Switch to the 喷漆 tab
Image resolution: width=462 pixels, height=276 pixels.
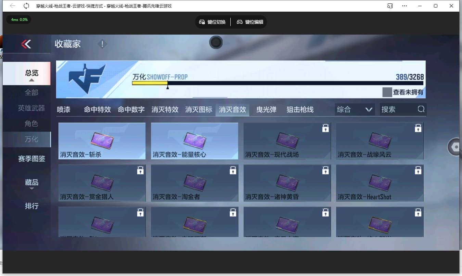64,109
